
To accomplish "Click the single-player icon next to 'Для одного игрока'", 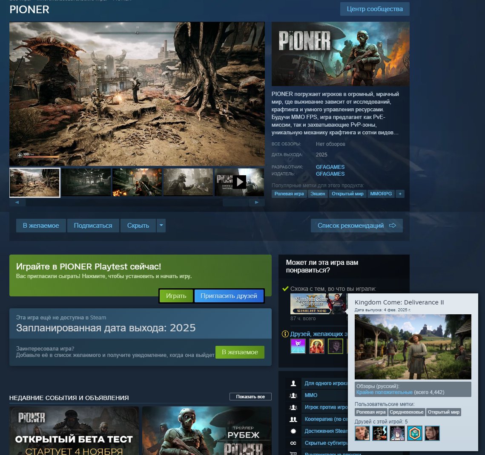I will (293, 383).
